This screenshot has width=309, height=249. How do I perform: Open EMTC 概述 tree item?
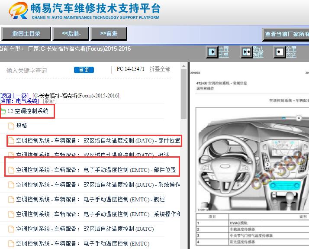click(90, 200)
